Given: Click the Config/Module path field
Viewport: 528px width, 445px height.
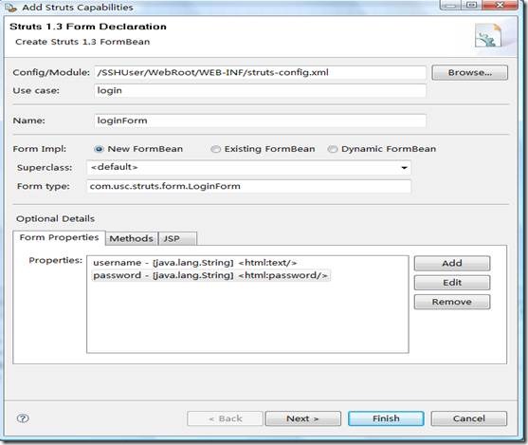Looking at the screenshot, I should (260, 72).
